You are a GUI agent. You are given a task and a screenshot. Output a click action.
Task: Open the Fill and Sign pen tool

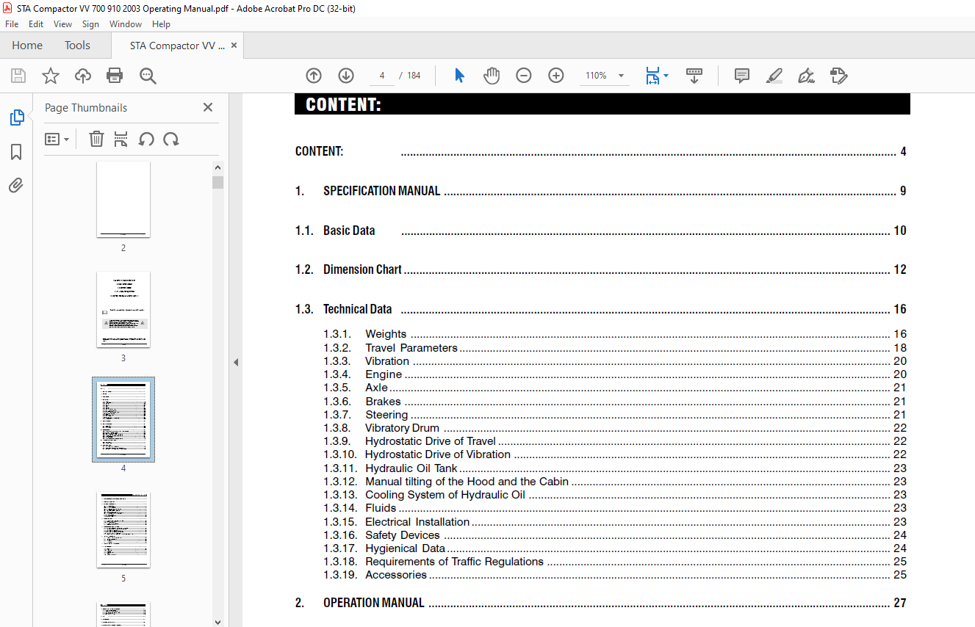(x=806, y=76)
